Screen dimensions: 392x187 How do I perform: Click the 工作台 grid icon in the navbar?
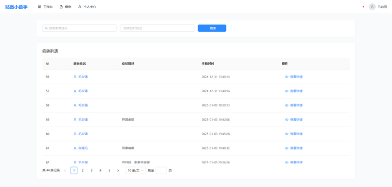pyautogui.click(x=40, y=7)
